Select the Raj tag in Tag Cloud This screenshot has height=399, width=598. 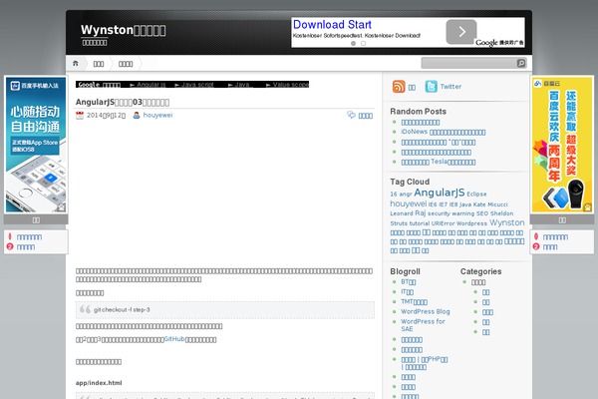pyautogui.click(x=420, y=213)
